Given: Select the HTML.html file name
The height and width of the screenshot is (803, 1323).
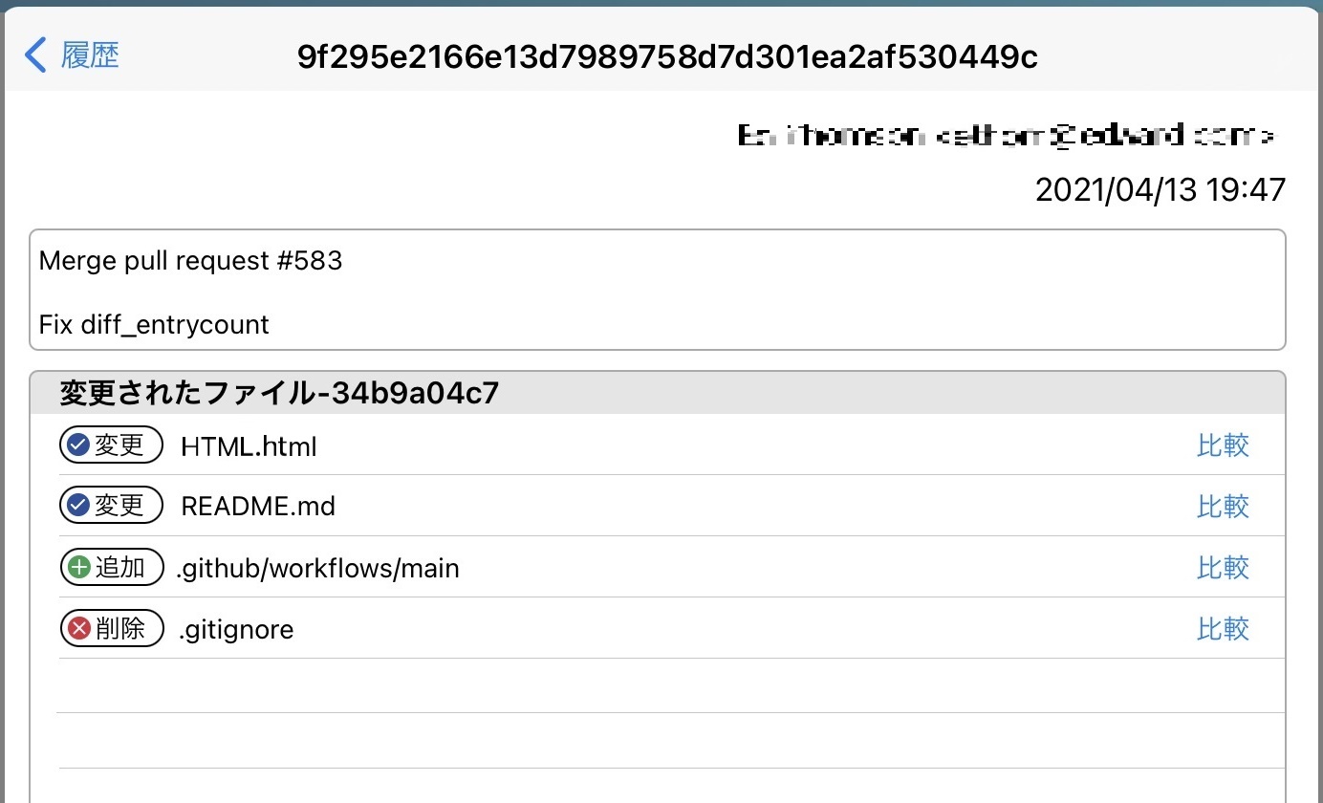Looking at the screenshot, I should click(249, 446).
